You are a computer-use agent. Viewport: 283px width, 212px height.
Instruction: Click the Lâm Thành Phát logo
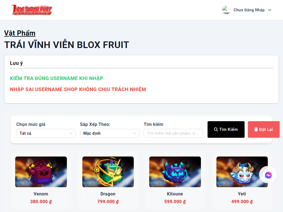coord(32,10)
